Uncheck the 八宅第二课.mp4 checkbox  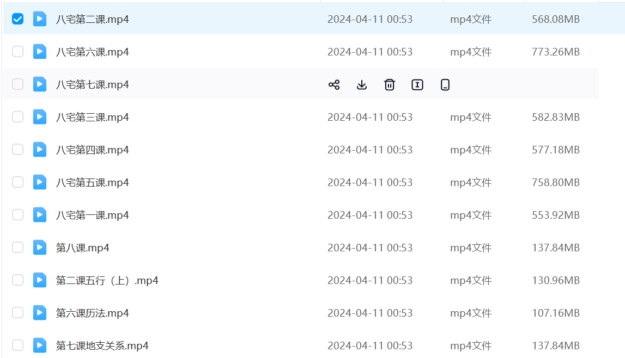[x=18, y=19]
